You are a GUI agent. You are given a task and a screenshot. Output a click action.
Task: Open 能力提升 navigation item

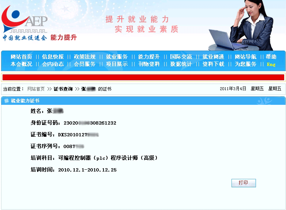coord(149,57)
